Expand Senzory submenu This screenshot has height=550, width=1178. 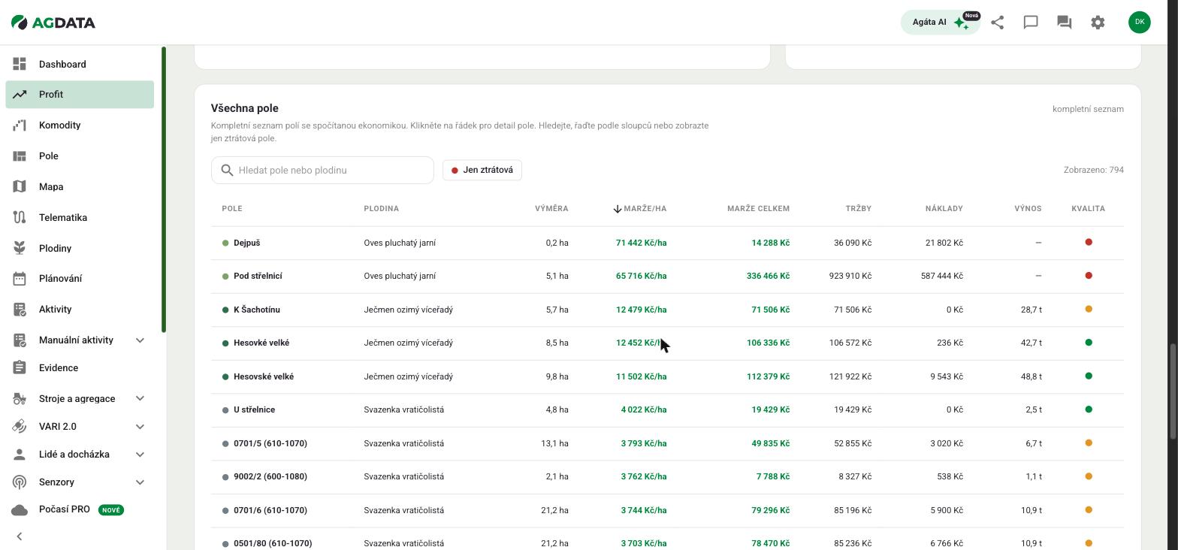pos(140,482)
